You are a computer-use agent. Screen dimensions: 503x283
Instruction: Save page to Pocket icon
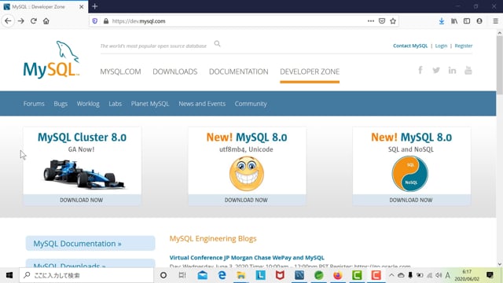(x=382, y=21)
